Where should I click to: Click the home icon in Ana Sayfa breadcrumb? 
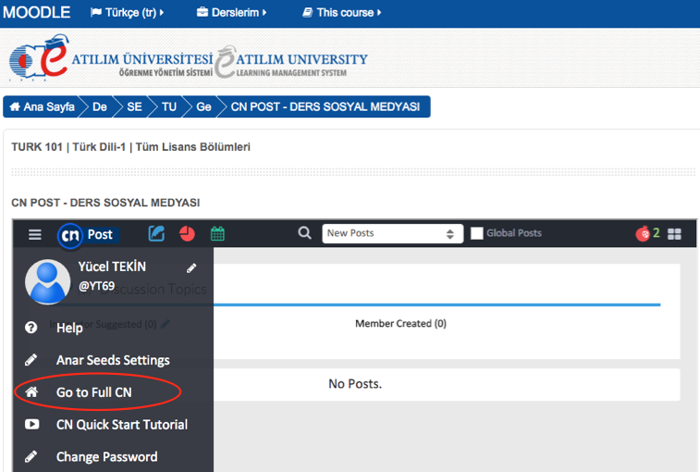(x=15, y=106)
